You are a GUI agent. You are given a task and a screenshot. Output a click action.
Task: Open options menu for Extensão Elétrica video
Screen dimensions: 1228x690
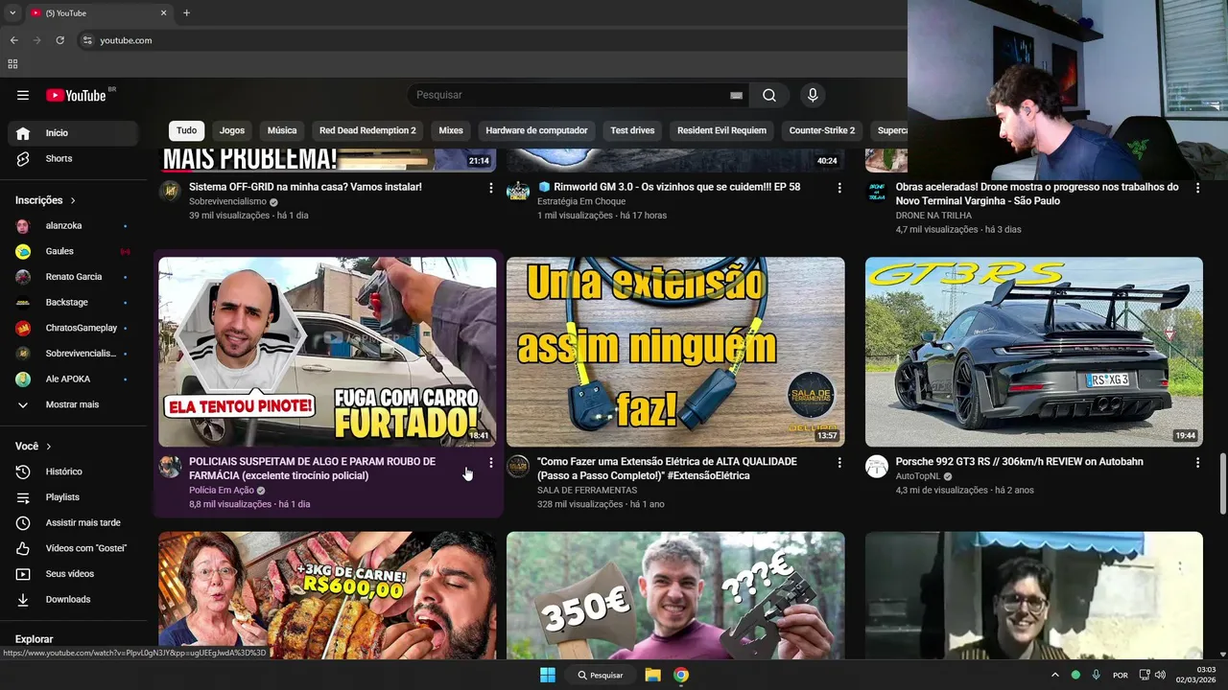click(839, 463)
